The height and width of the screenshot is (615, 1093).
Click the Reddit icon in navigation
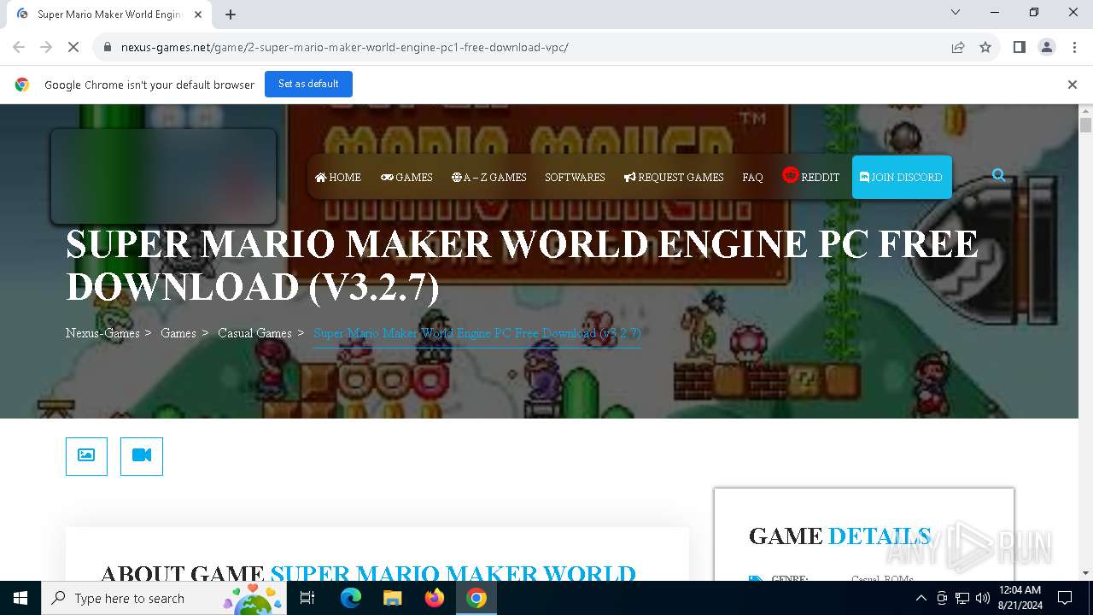coord(791,175)
